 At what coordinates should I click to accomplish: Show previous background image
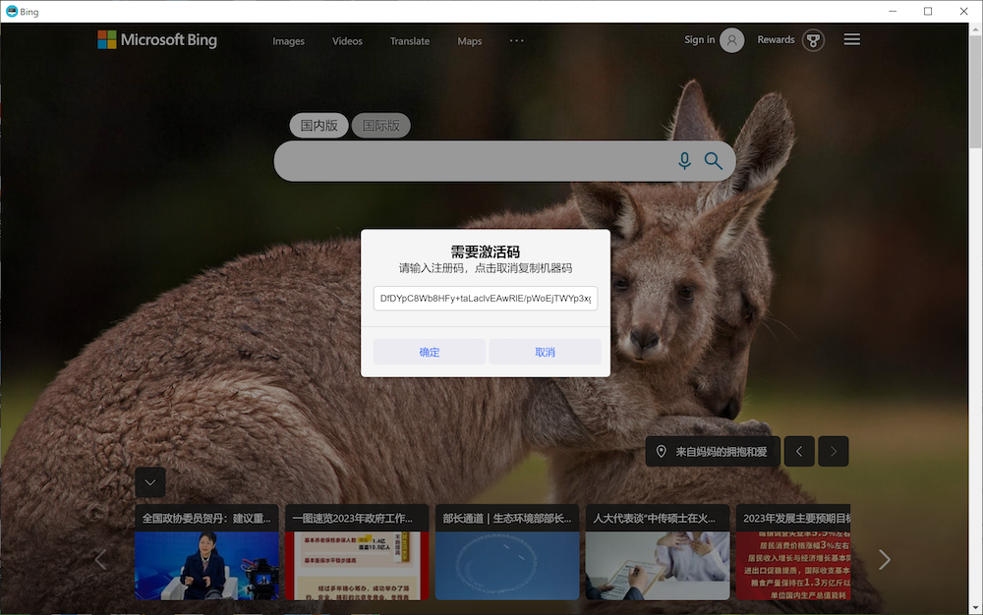(x=799, y=452)
